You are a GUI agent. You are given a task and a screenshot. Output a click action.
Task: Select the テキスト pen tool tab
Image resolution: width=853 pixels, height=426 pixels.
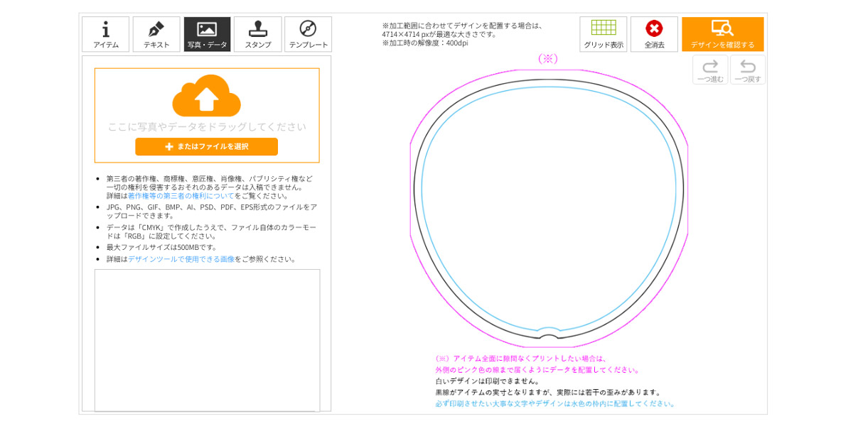[156, 34]
